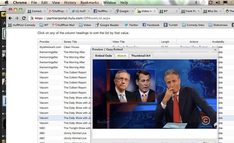Click the Preview heading in the popup
Viewport: 234px width, 143px height.
pyautogui.click(x=97, y=49)
